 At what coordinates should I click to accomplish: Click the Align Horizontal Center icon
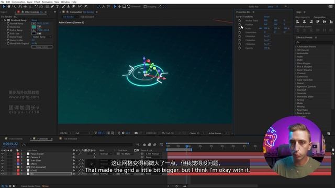click(x=304, y=22)
